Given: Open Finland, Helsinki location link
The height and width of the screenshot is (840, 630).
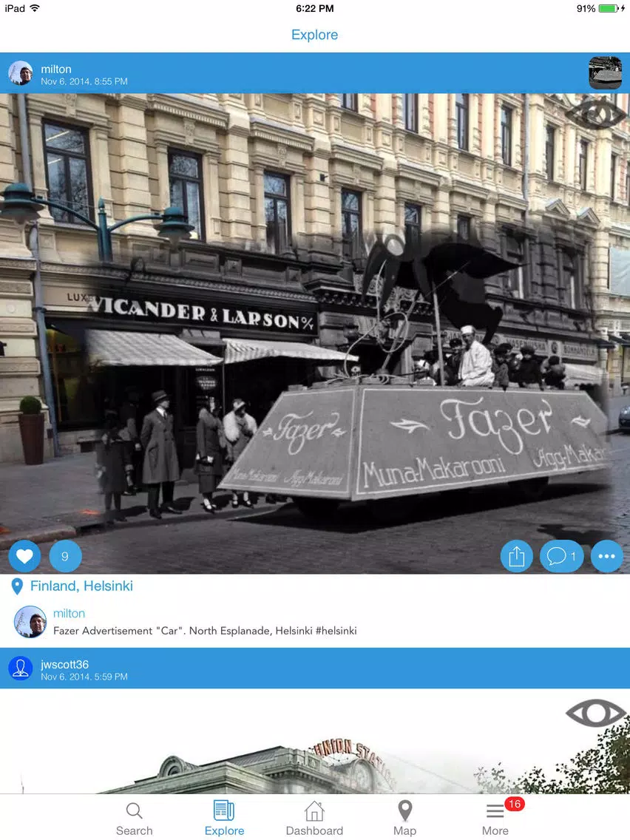Looking at the screenshot, I should point(81,586).
